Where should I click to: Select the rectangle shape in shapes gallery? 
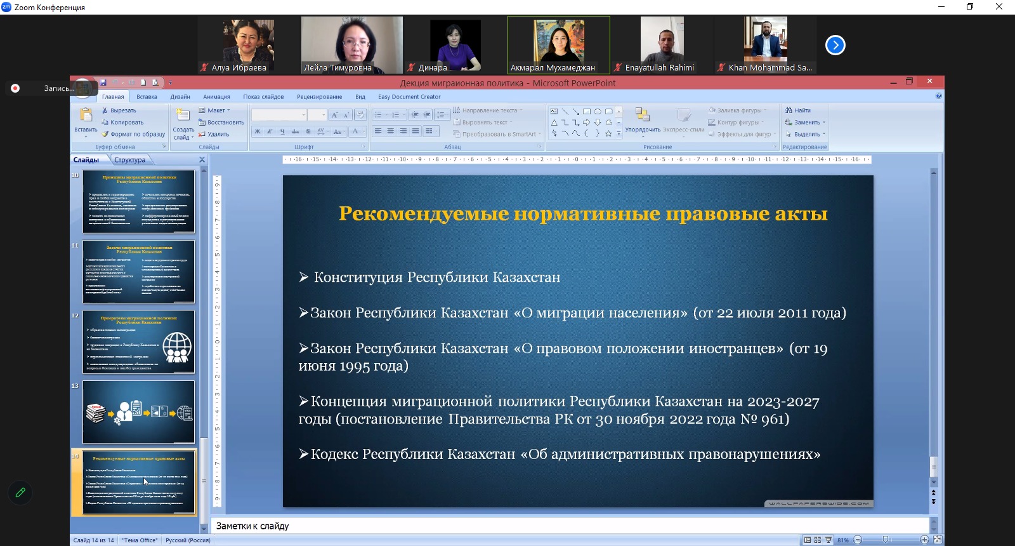pyautogui.click(x=587, y=111)
